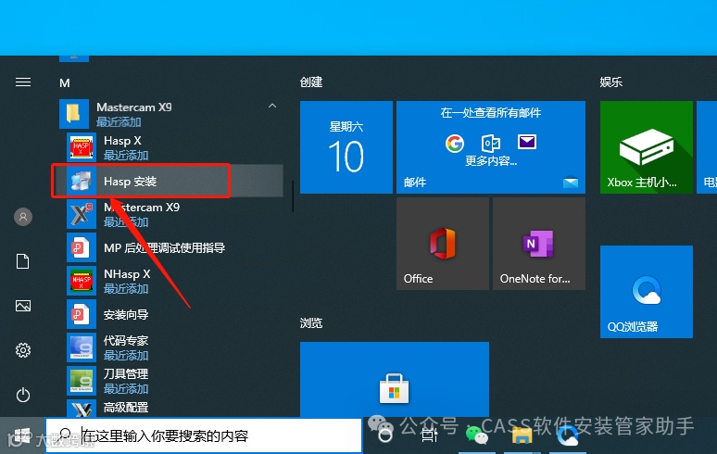Image resolution: width=717 pixels, height=454 pixels.
Task: Collapse the Mastercam X9 folder
Action: 272,106
